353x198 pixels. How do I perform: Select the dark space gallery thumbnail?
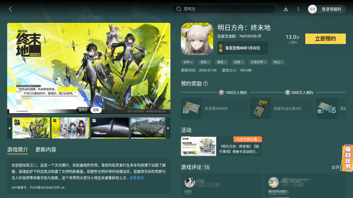(x=110, y=128)
